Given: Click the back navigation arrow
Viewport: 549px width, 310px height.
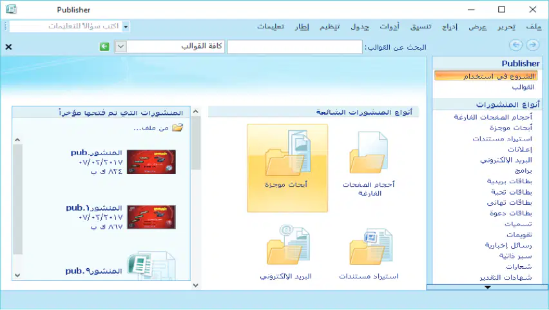Looking at the screenshot, I should [515, 45].
